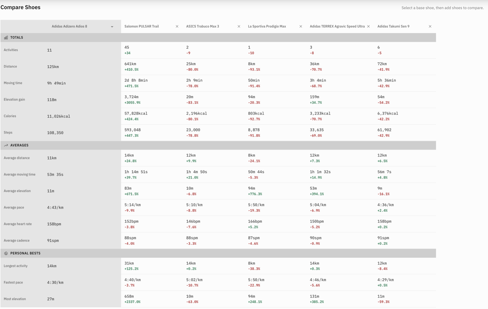Click ASICS average moving time 1h 4m 50s
This screenshot has height=309, width=488.
click(196, 172)
